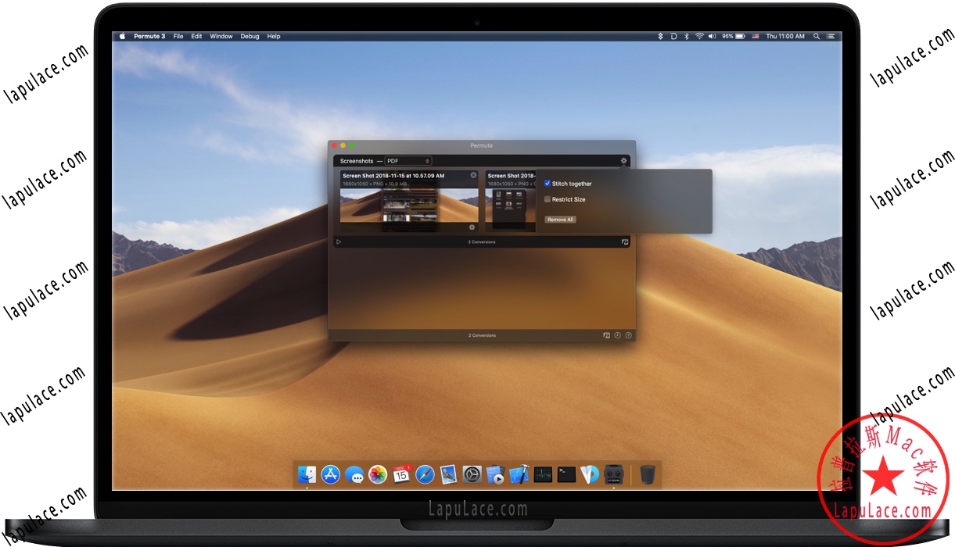Remove the first Screen Shot with its X icon
Image resolution: width=955 pixels, height=547 pixels.
tap(473, 174)
